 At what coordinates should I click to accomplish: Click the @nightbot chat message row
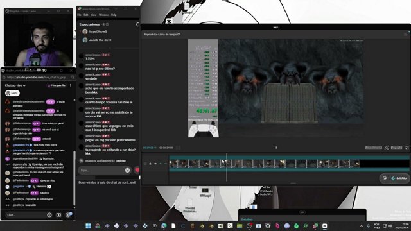point(31,187)
